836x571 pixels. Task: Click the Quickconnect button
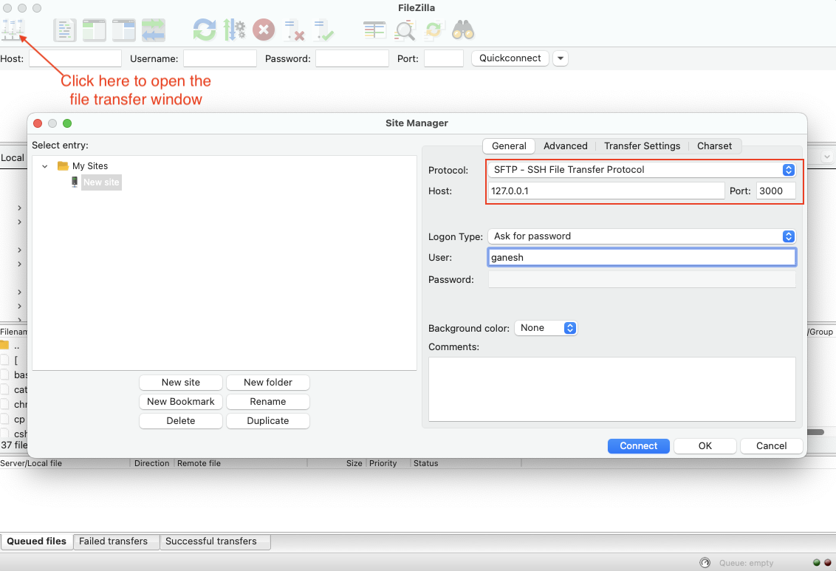[510, 58]
